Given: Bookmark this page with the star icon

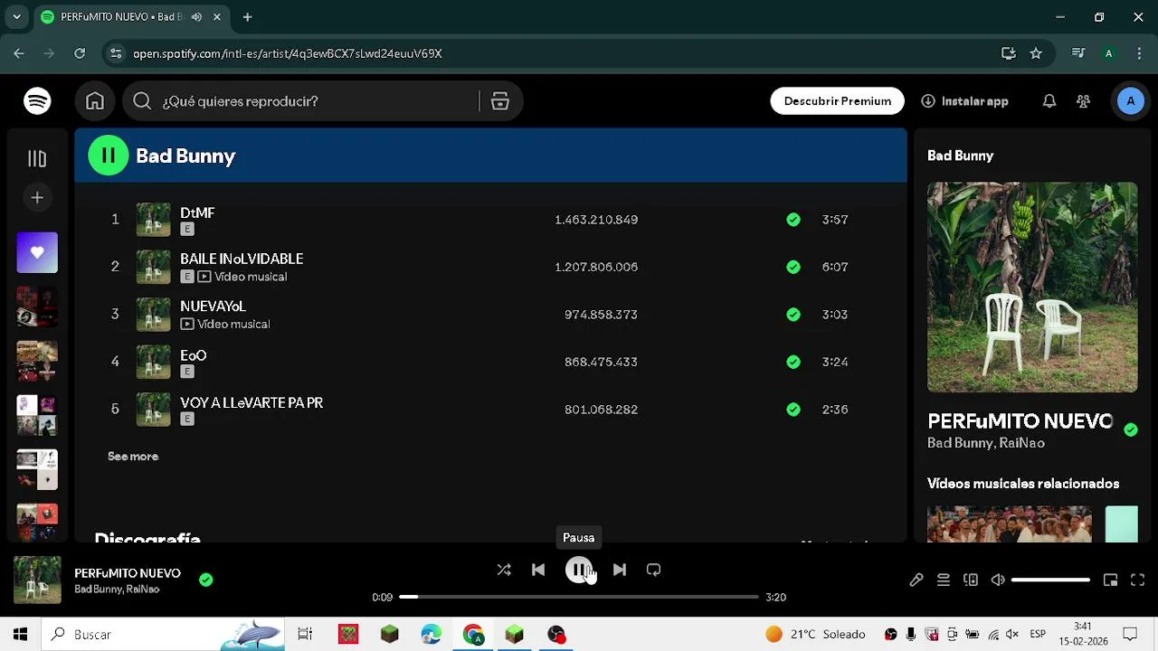Looking at the screenshot, I should pyautogui.click(x=1036, y=53).
